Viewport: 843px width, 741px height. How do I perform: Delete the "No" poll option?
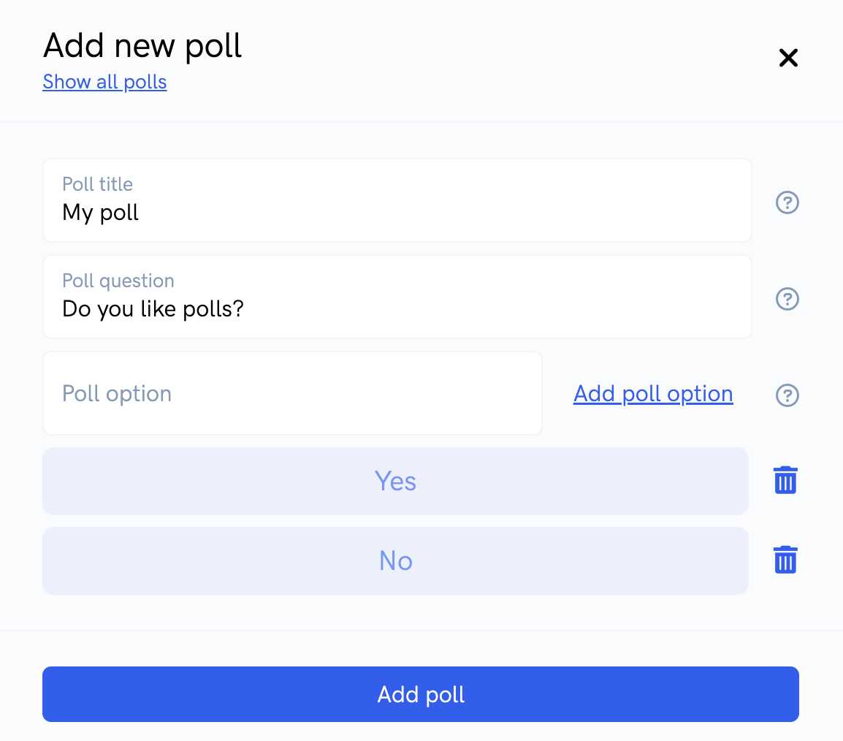coord(785,560)
